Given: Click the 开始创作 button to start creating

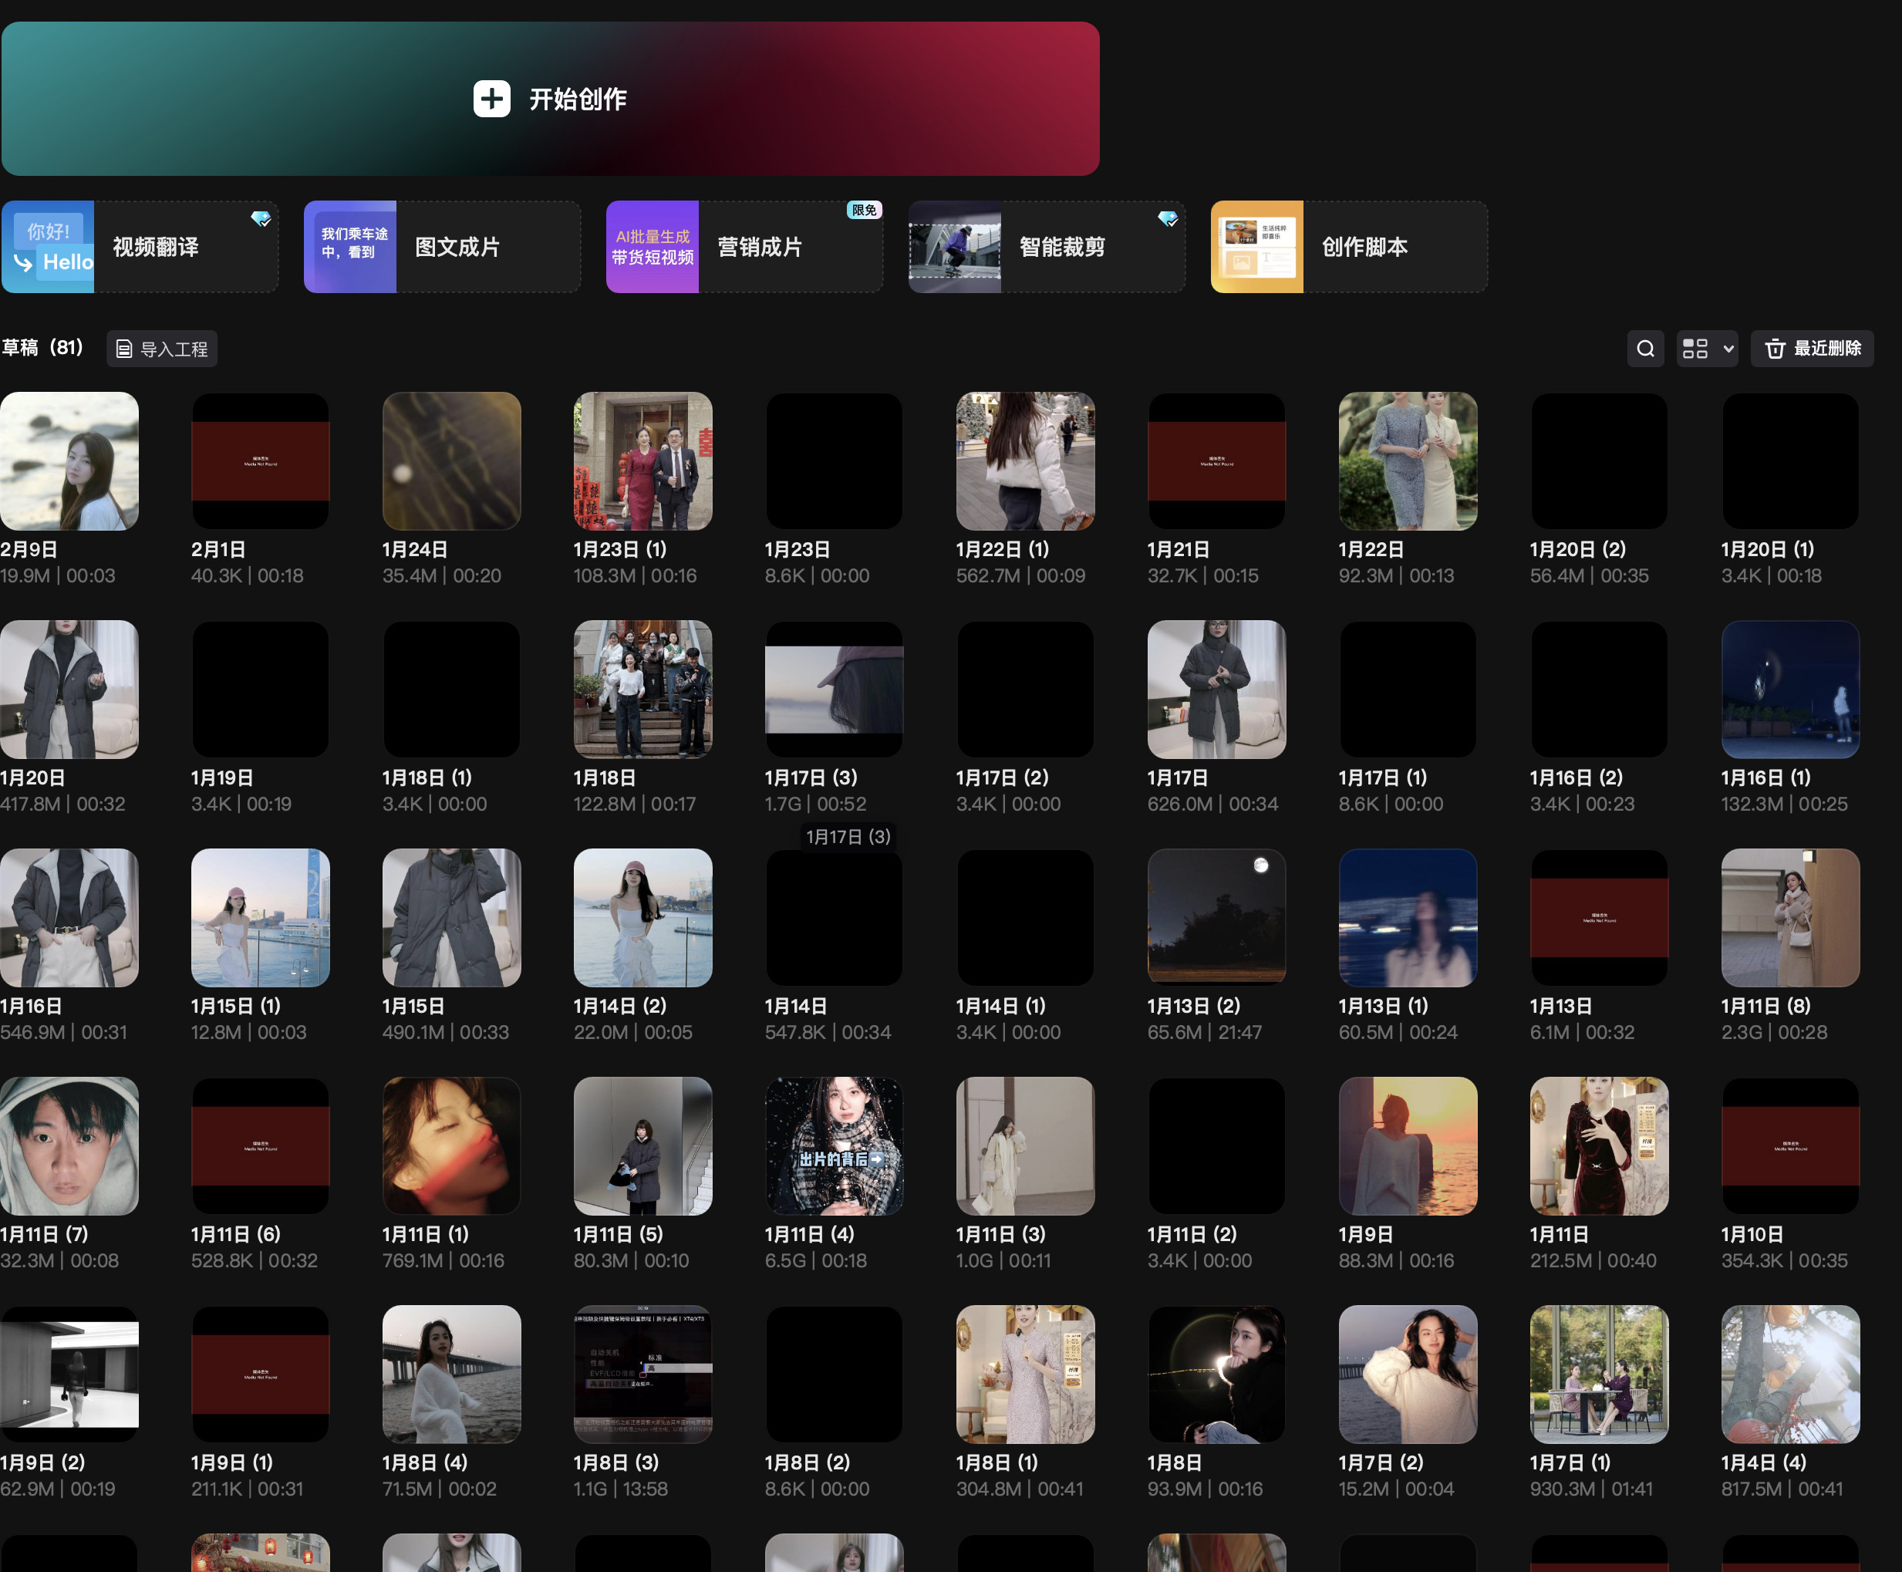Looking at the screenshot, I should tap(551, 99).
